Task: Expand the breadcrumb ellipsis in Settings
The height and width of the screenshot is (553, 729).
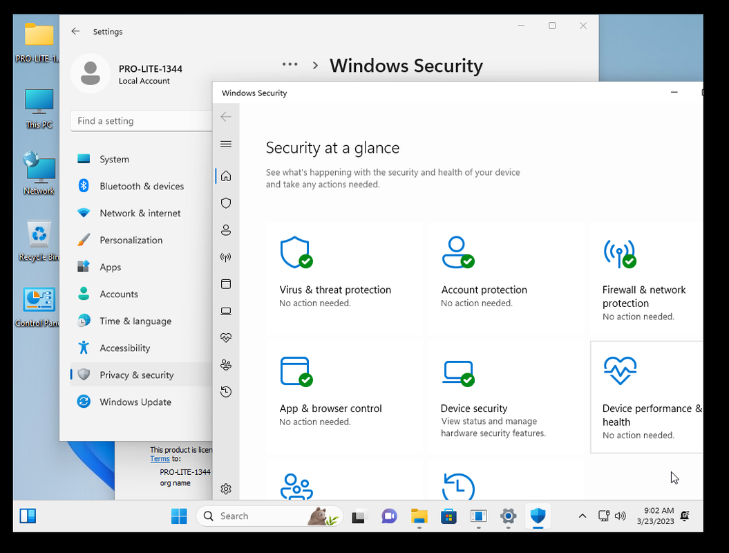Action: point(290,64)
